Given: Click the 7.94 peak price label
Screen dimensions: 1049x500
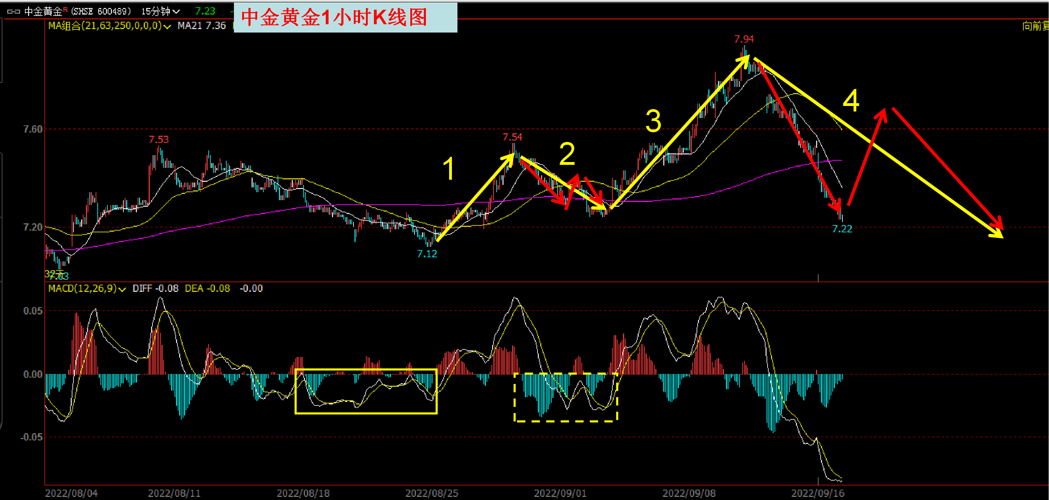Looking at the screenshot, I should coord(744,39).
